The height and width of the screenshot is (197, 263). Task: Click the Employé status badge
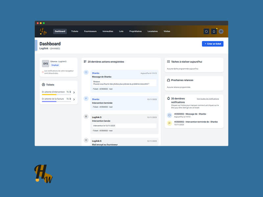click(x=55, y=64)
